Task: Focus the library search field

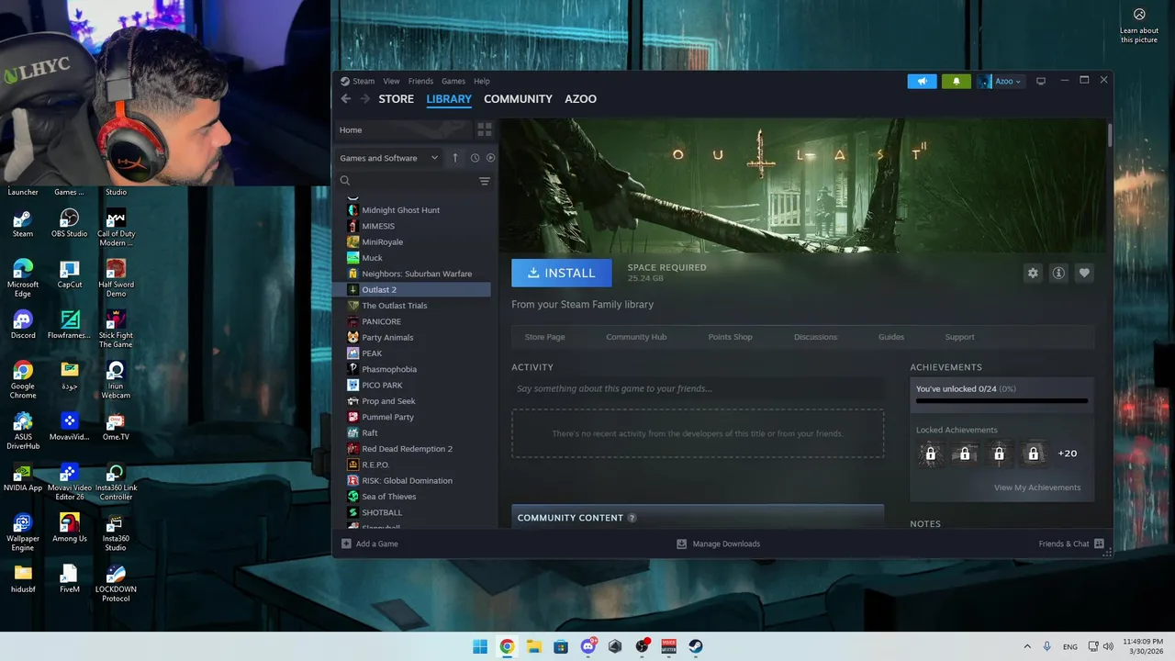Action: pos(406,181)
